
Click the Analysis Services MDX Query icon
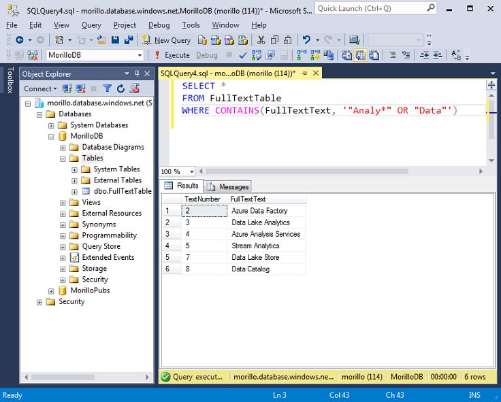click(x=216, y=40)
